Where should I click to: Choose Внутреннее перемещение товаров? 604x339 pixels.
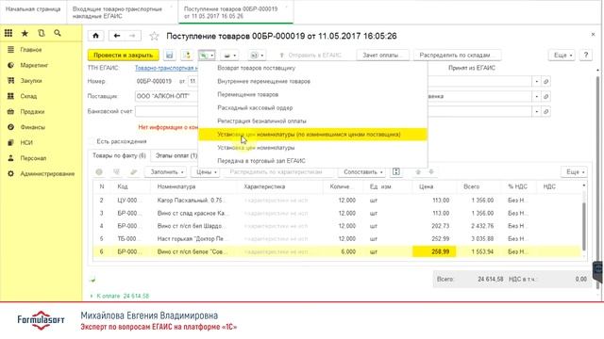tap(312, 82)
